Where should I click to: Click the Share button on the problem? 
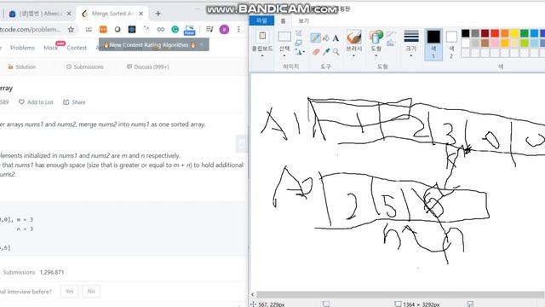click(74, 102)
